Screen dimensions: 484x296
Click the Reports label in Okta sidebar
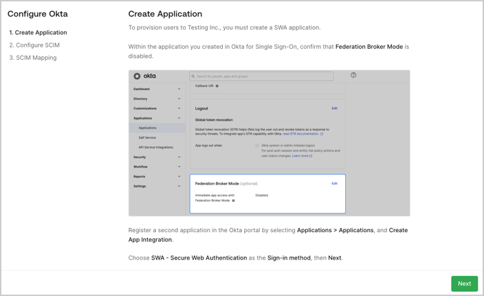139,177
